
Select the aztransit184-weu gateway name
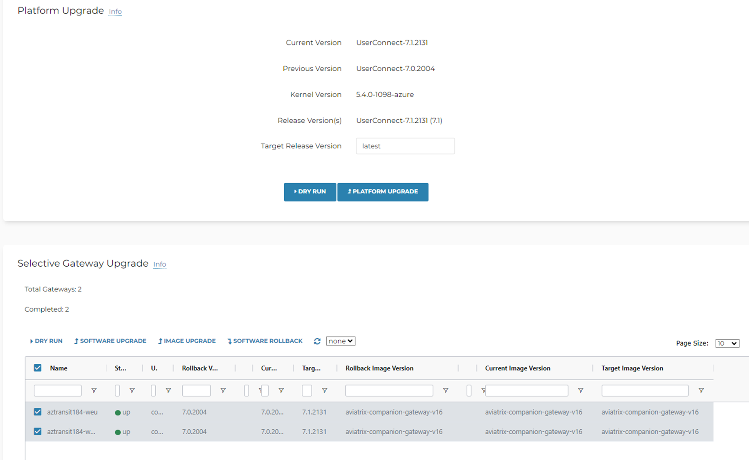(72, 412)
